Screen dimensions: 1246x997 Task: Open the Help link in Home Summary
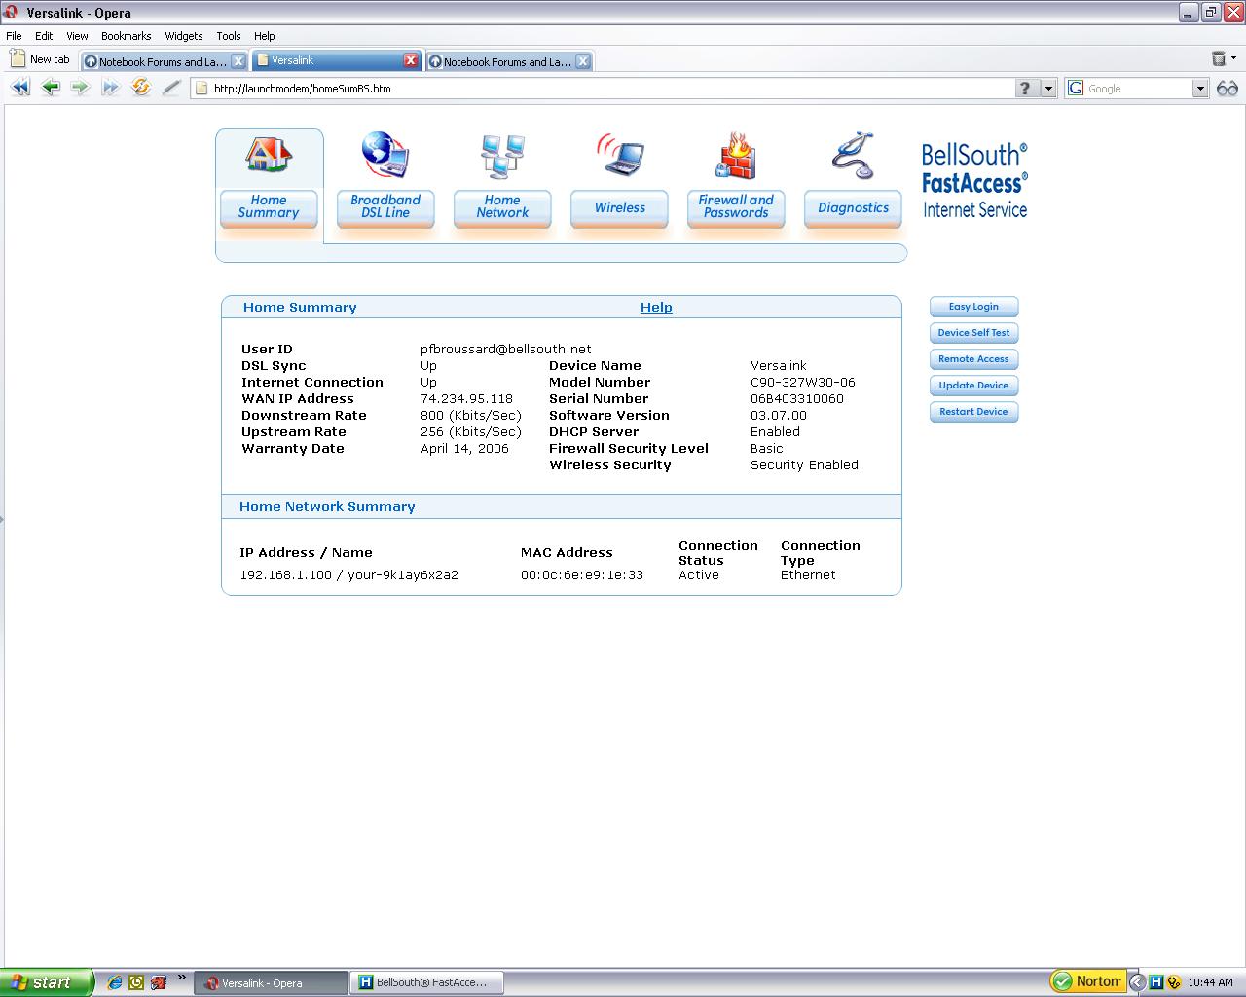[x=656, y=308]
